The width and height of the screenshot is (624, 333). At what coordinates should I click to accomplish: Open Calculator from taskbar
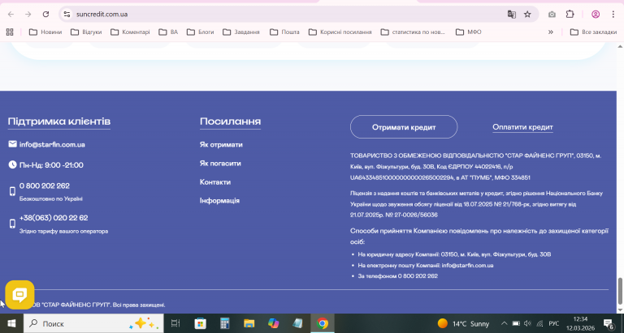coord(225,323)
